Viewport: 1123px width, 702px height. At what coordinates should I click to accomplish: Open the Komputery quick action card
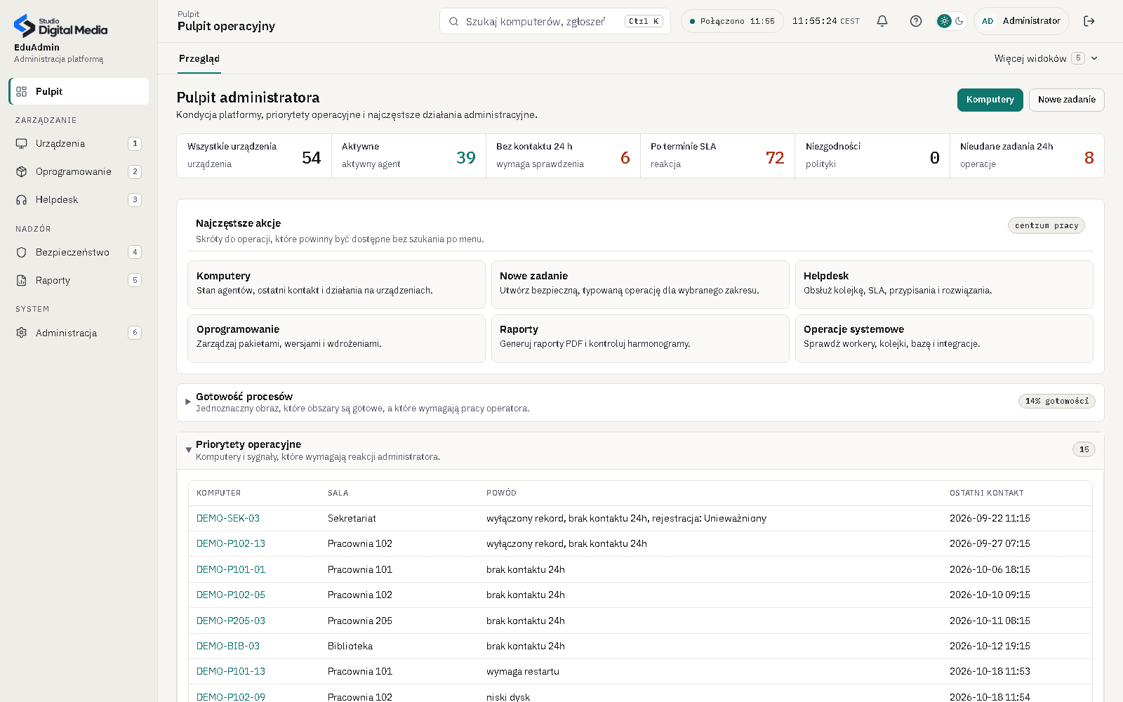tap(336, 284)
